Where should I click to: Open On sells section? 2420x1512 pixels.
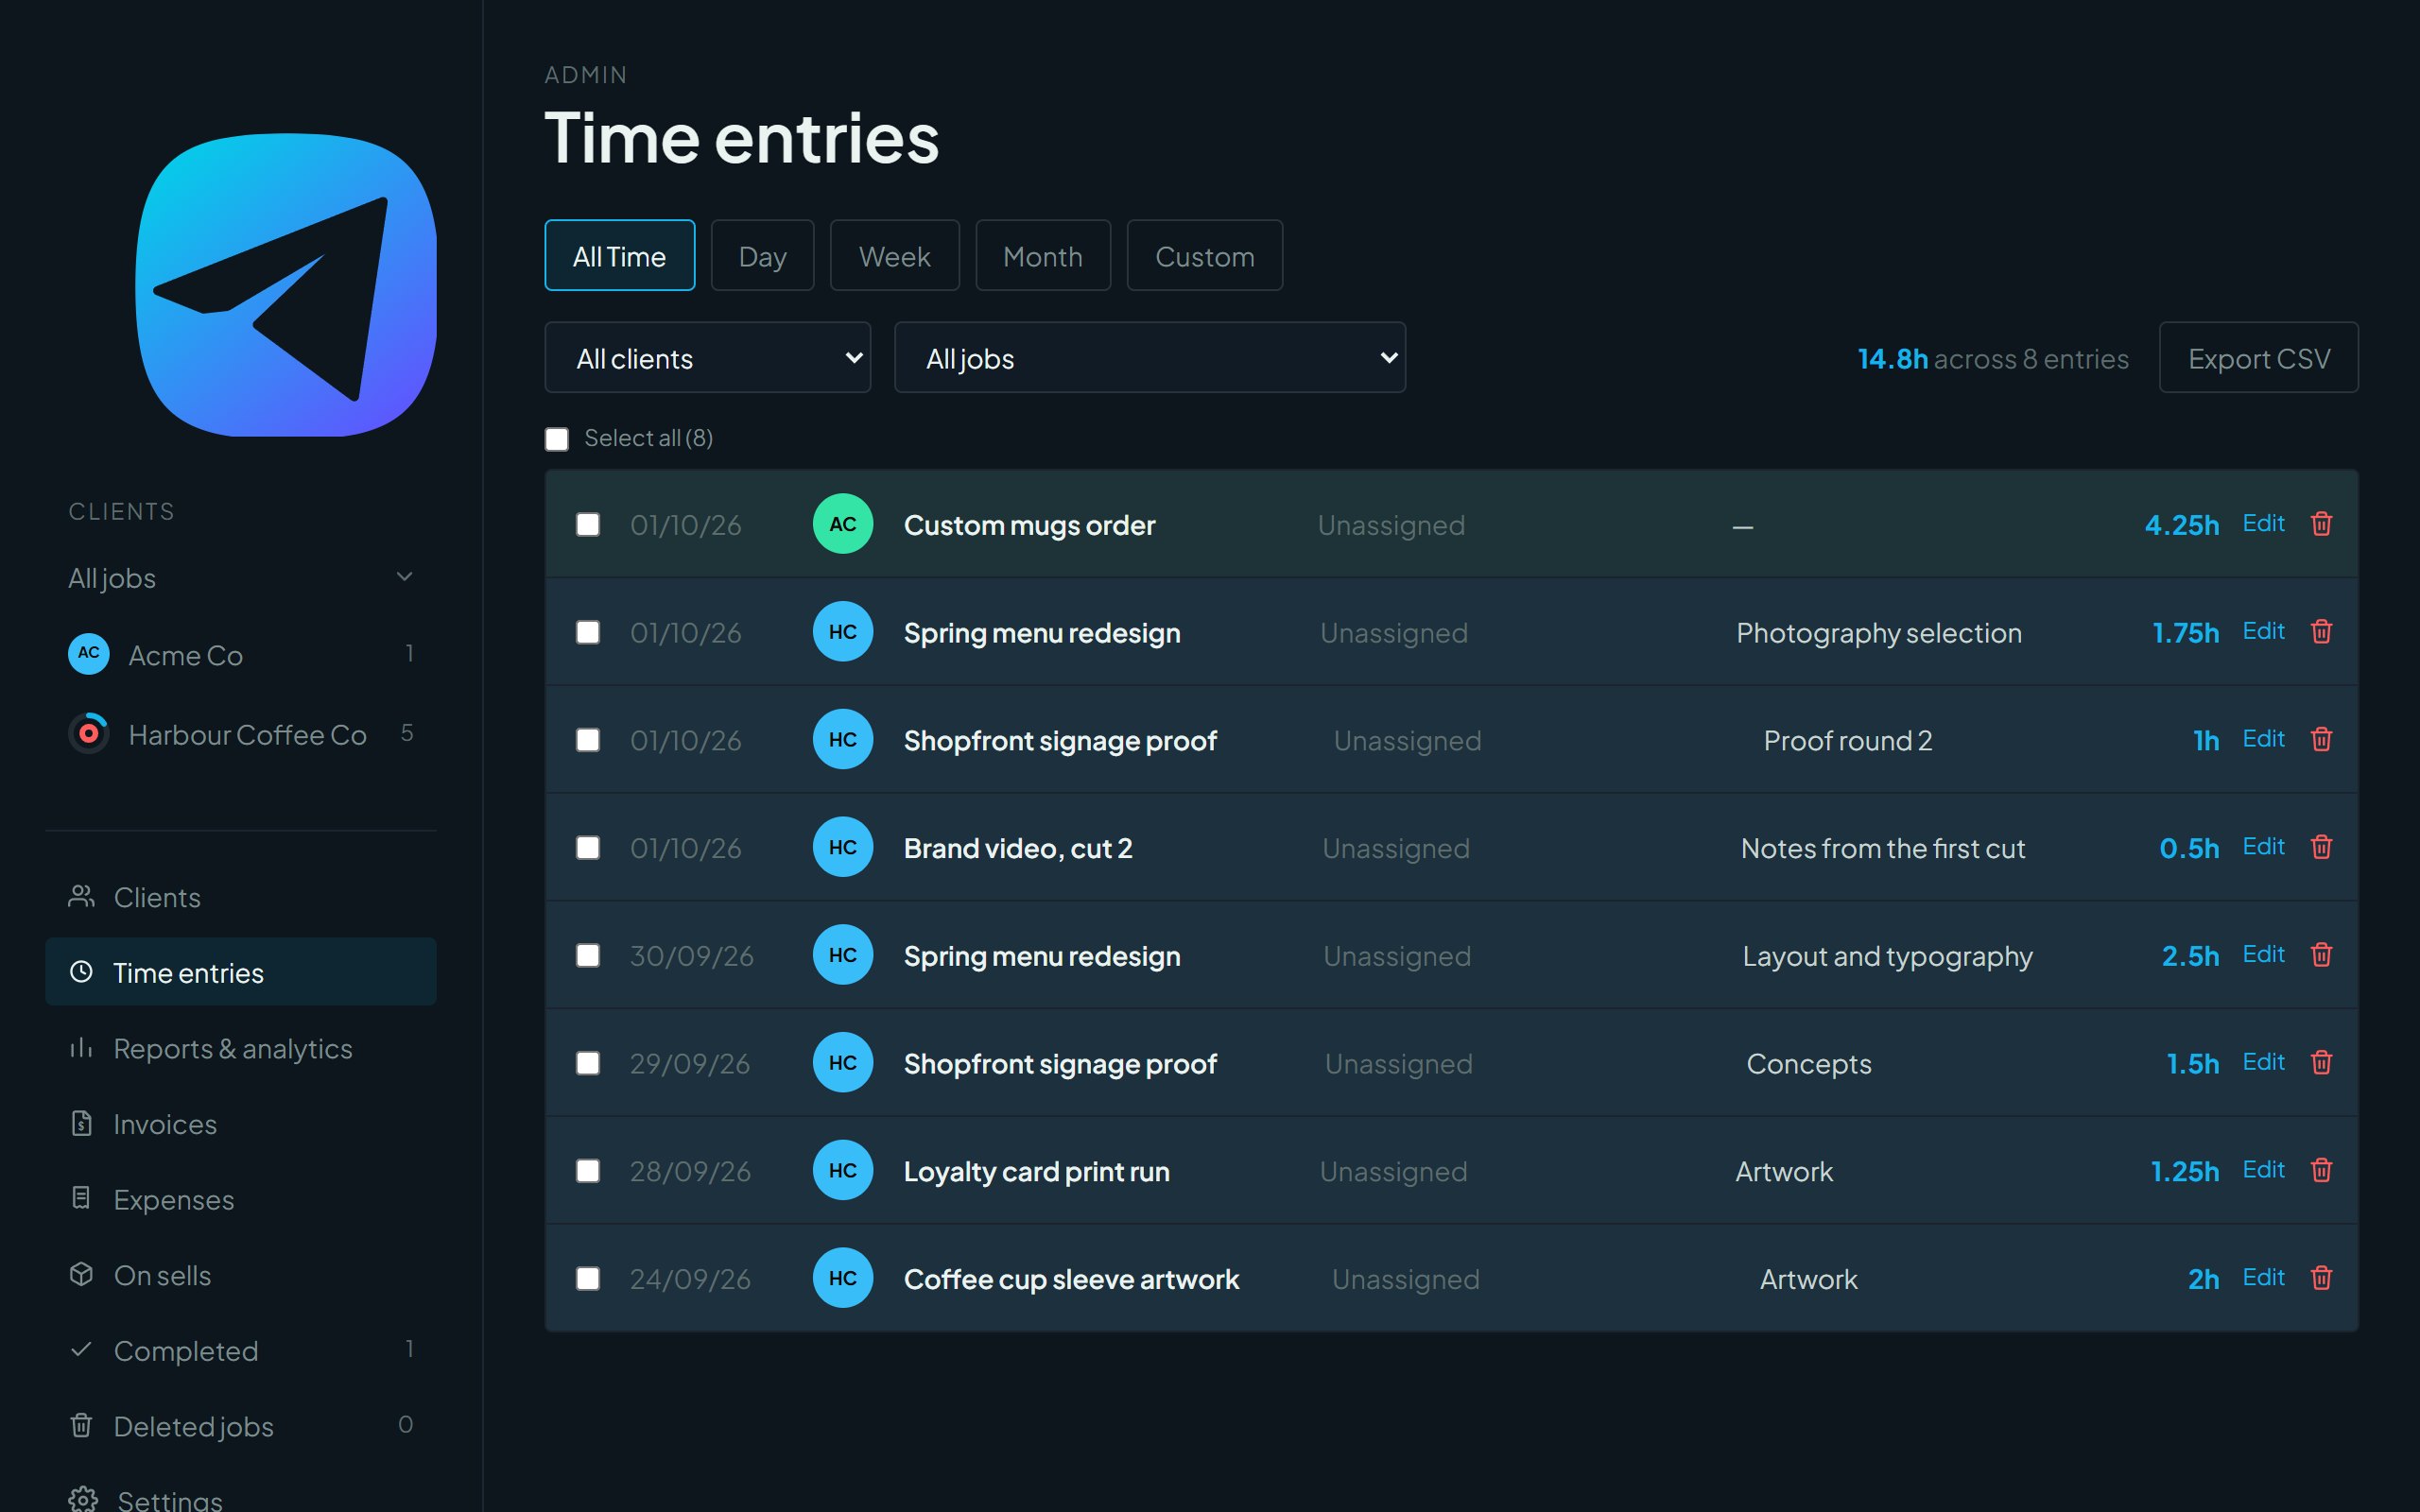[241, 1275]
